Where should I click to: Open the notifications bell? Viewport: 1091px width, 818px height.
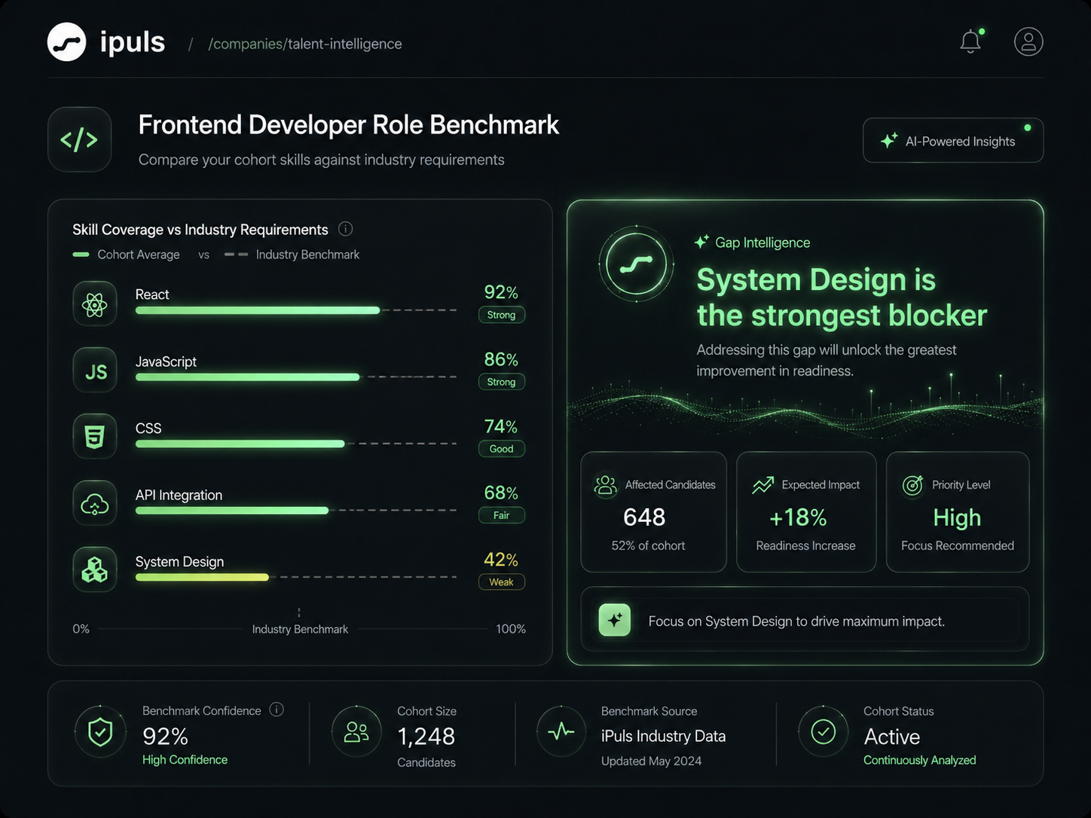pos(970,41)
